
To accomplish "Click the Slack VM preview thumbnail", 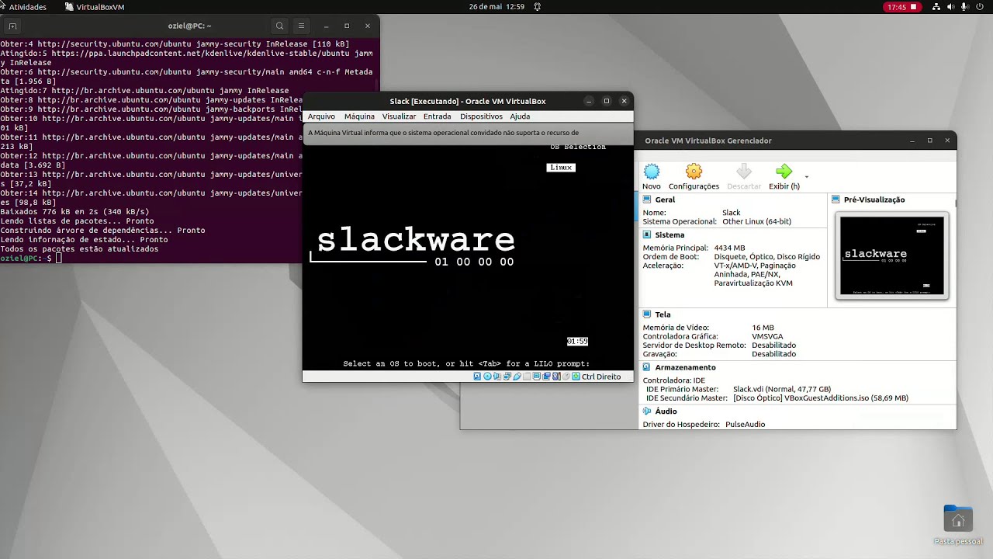I will point(892,256).
